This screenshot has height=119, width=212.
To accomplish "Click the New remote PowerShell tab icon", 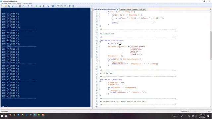I will click(48, 6).
